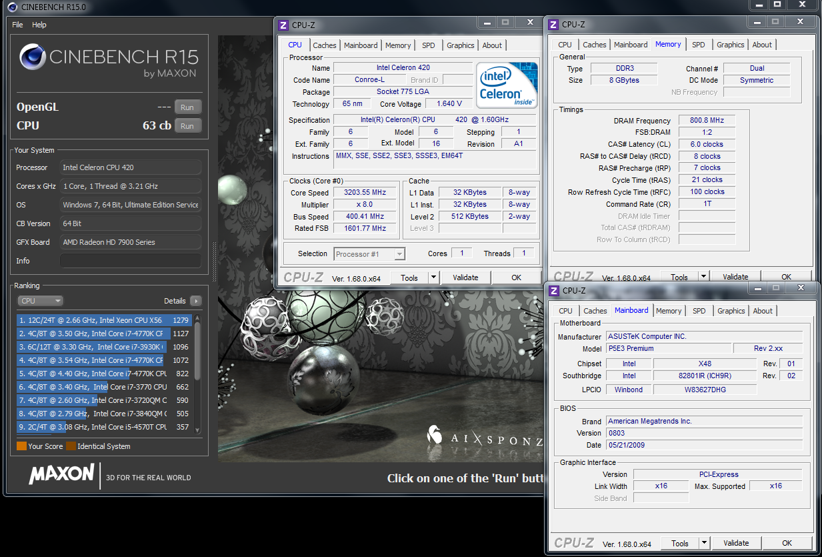Click the Your Score orange swatch
Screen dimensions: 822x557
pyautogui.click(x=21, y=446)
